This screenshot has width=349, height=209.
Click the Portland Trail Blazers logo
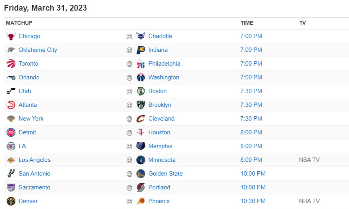pos(140,187)
